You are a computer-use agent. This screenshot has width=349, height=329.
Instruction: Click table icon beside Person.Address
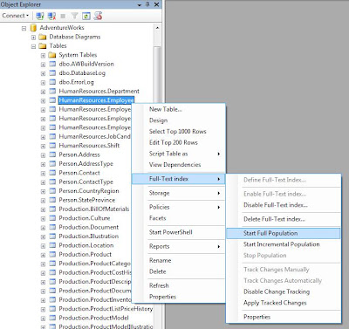[52, 154]
